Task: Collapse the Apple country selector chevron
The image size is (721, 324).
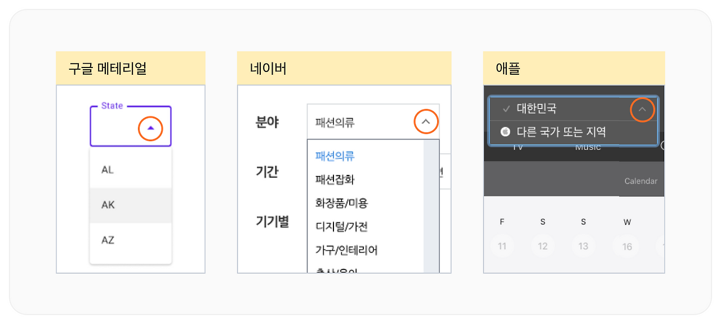Action: (x=642, y=109)
